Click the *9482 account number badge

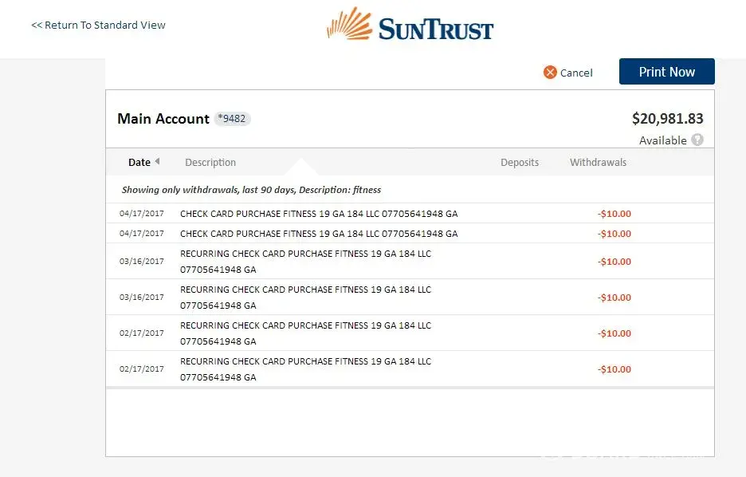(x=233, y=119)
